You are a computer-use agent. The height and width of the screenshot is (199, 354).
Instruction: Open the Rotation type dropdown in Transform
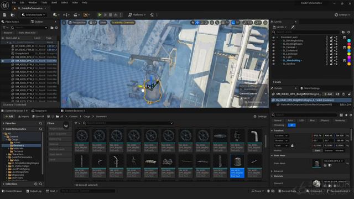click(x=281, y=140)
